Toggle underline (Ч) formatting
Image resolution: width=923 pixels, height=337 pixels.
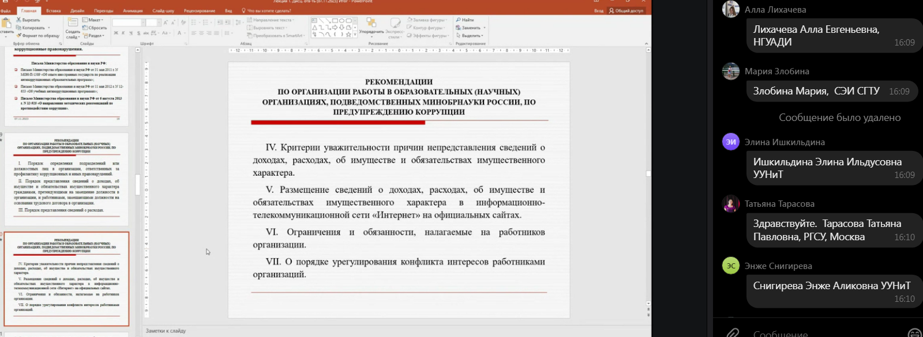click(x=132, y=33)
